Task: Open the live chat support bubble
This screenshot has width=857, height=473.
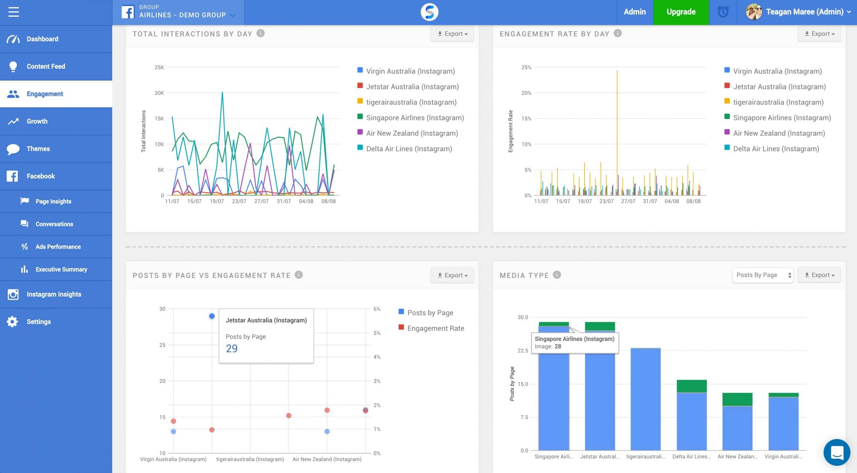Action: click(837, 453)
